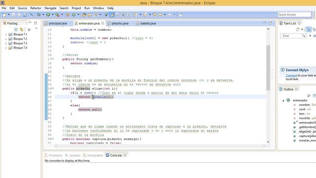Click the Debug bug icon
The width and height of the screenshot is (316, 178).
tap(39, 14)
